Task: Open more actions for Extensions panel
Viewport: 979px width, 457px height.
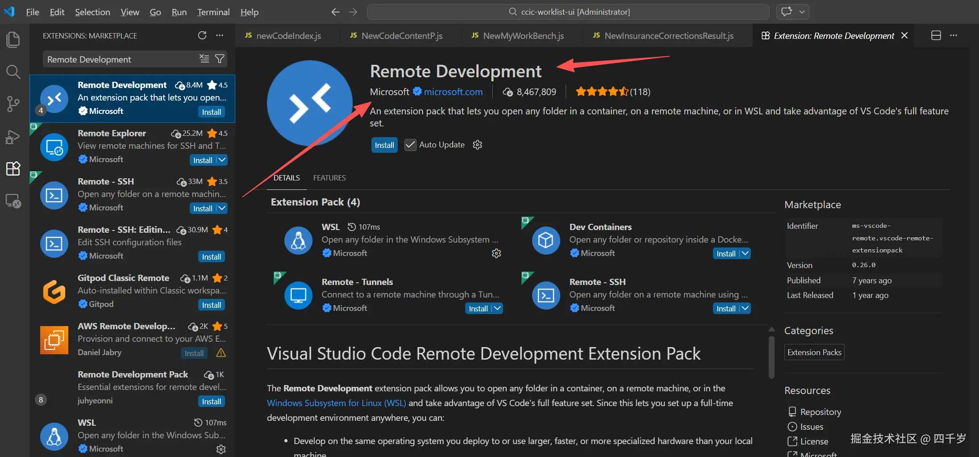Action: [219, 35]
